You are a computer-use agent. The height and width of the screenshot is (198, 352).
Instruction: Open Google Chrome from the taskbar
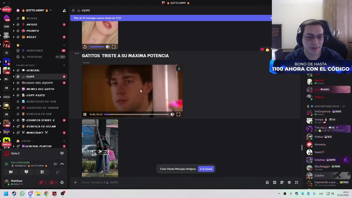click(46, 194)
